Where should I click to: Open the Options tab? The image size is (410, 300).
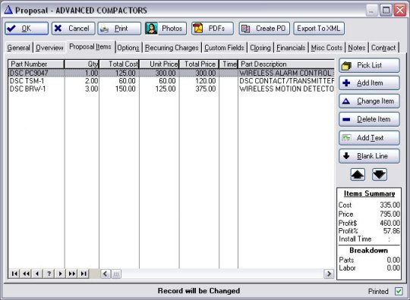[128, 48]
